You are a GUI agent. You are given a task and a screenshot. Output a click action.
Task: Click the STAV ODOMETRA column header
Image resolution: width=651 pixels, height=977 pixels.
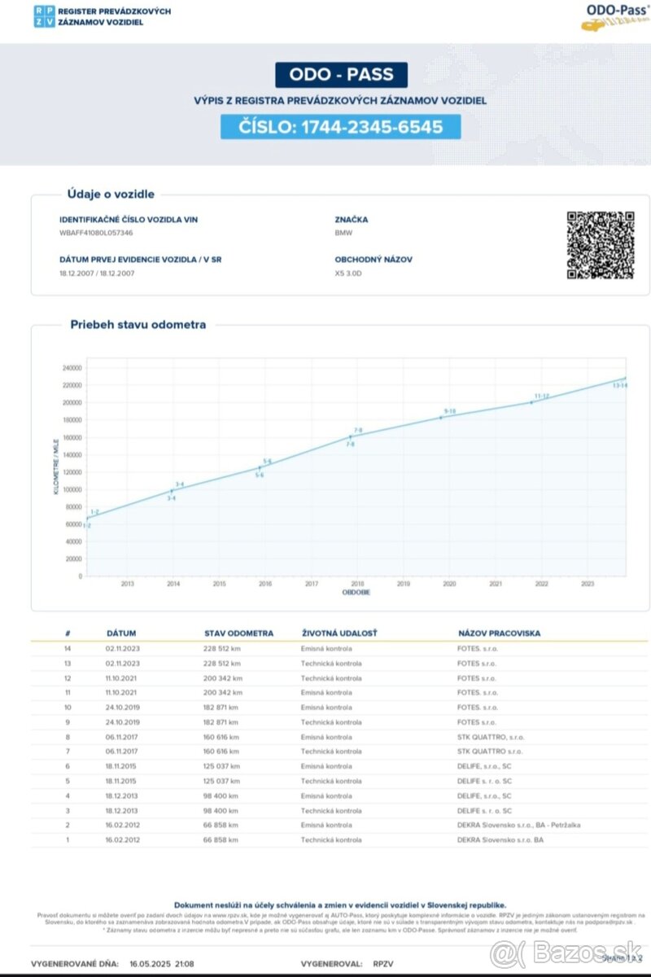point(238,633)
